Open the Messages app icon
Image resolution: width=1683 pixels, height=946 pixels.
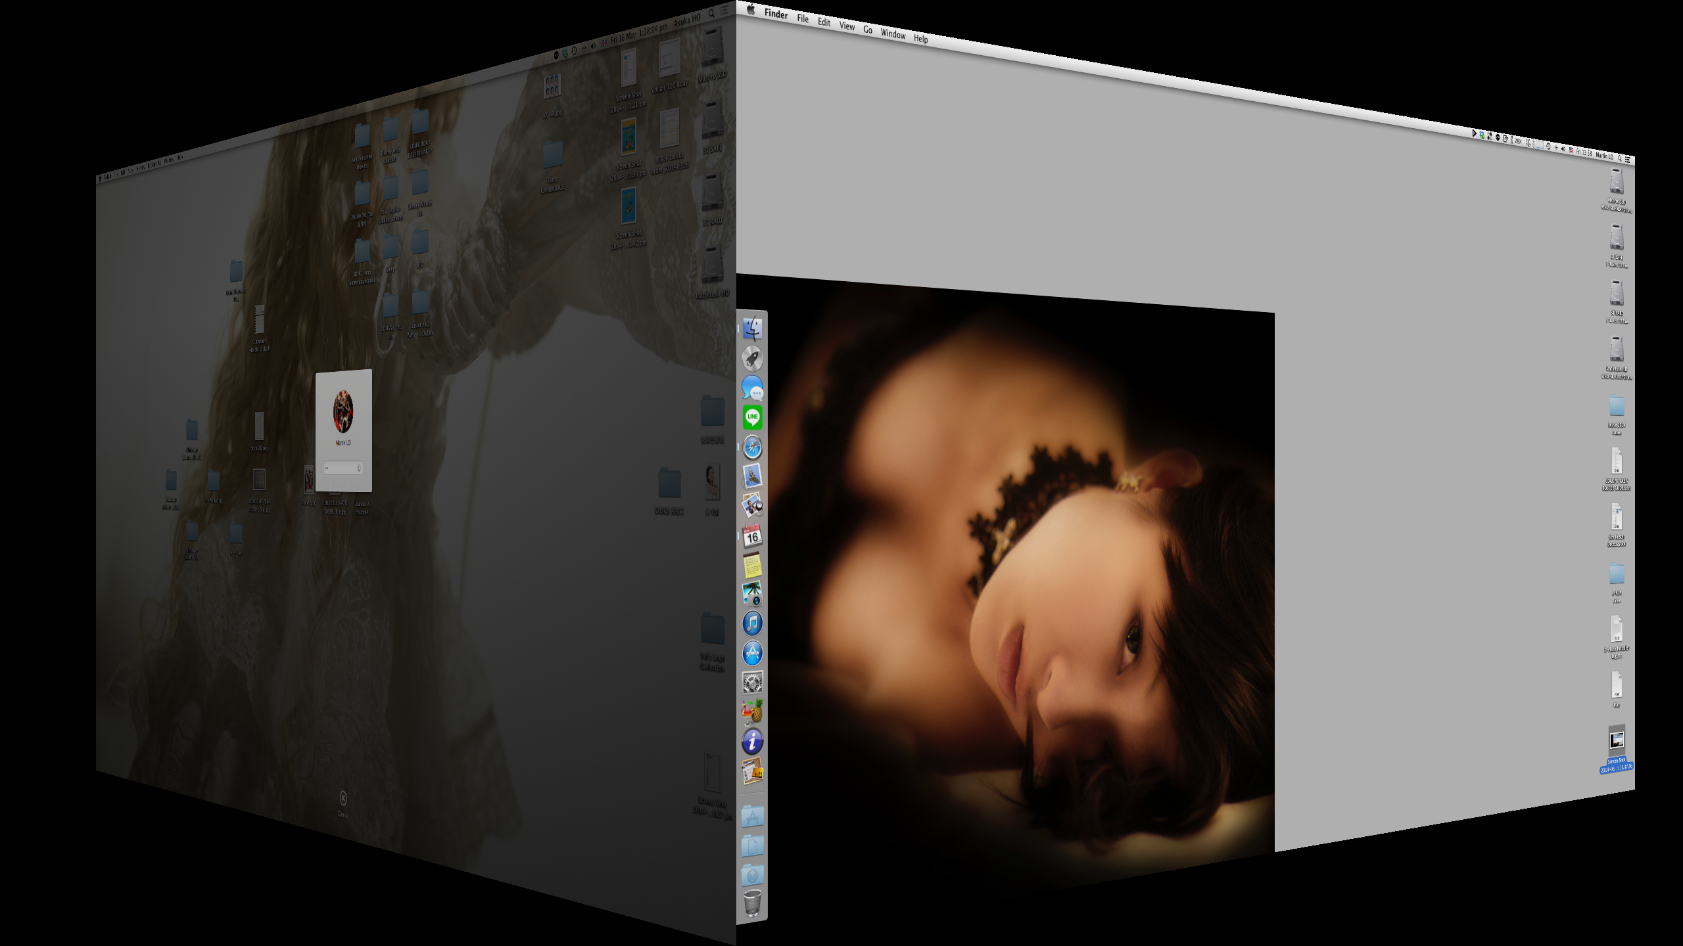(752, 388)
